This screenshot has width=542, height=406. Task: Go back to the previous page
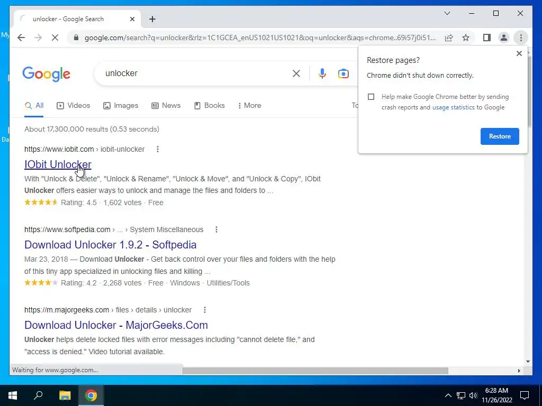21,38
